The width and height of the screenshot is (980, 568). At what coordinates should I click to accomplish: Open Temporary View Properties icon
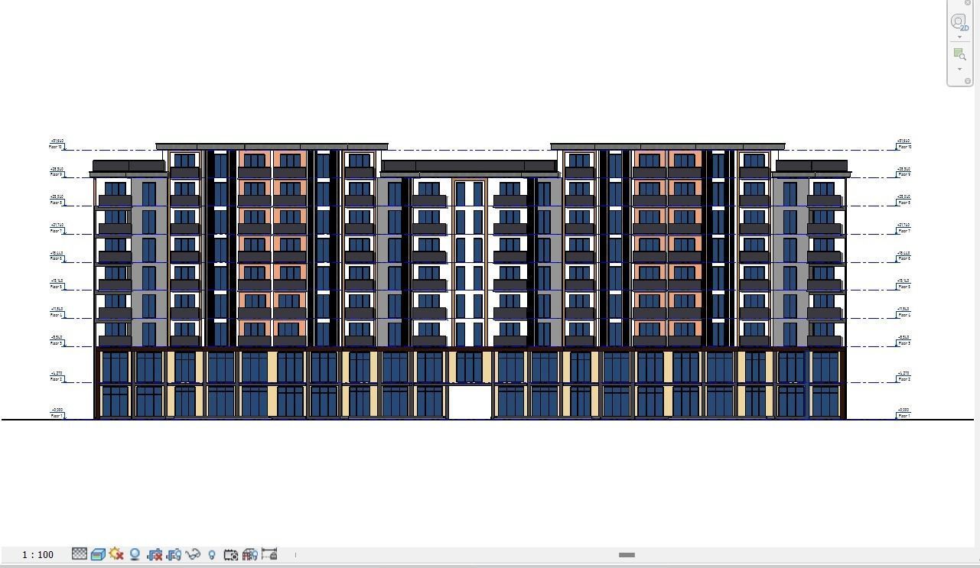click(230, 554)
